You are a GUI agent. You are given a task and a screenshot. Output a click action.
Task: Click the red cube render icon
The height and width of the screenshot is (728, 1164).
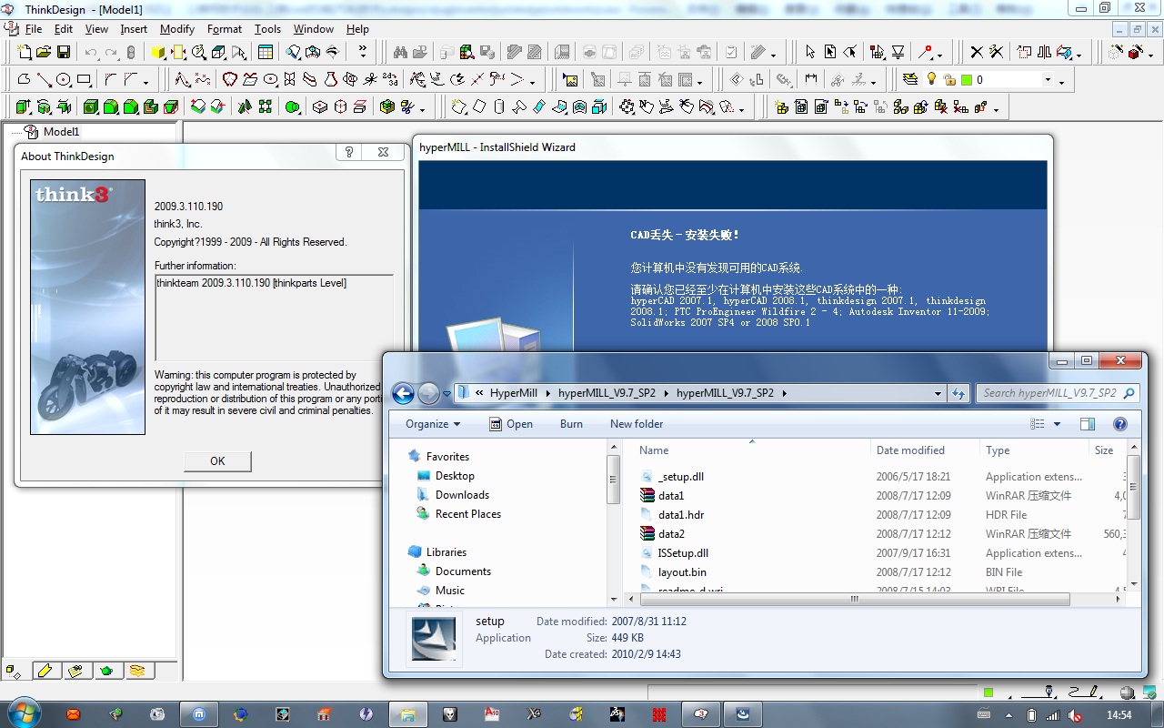[x=1135, y=52]
